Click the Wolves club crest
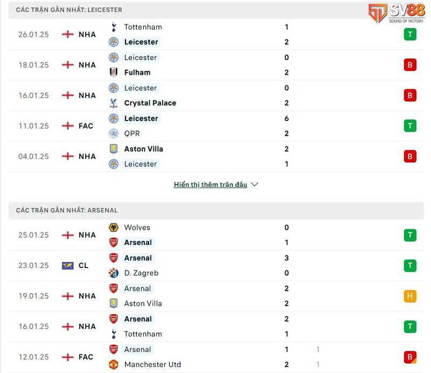This screenshot has height=373, width=431. point(114,228)
